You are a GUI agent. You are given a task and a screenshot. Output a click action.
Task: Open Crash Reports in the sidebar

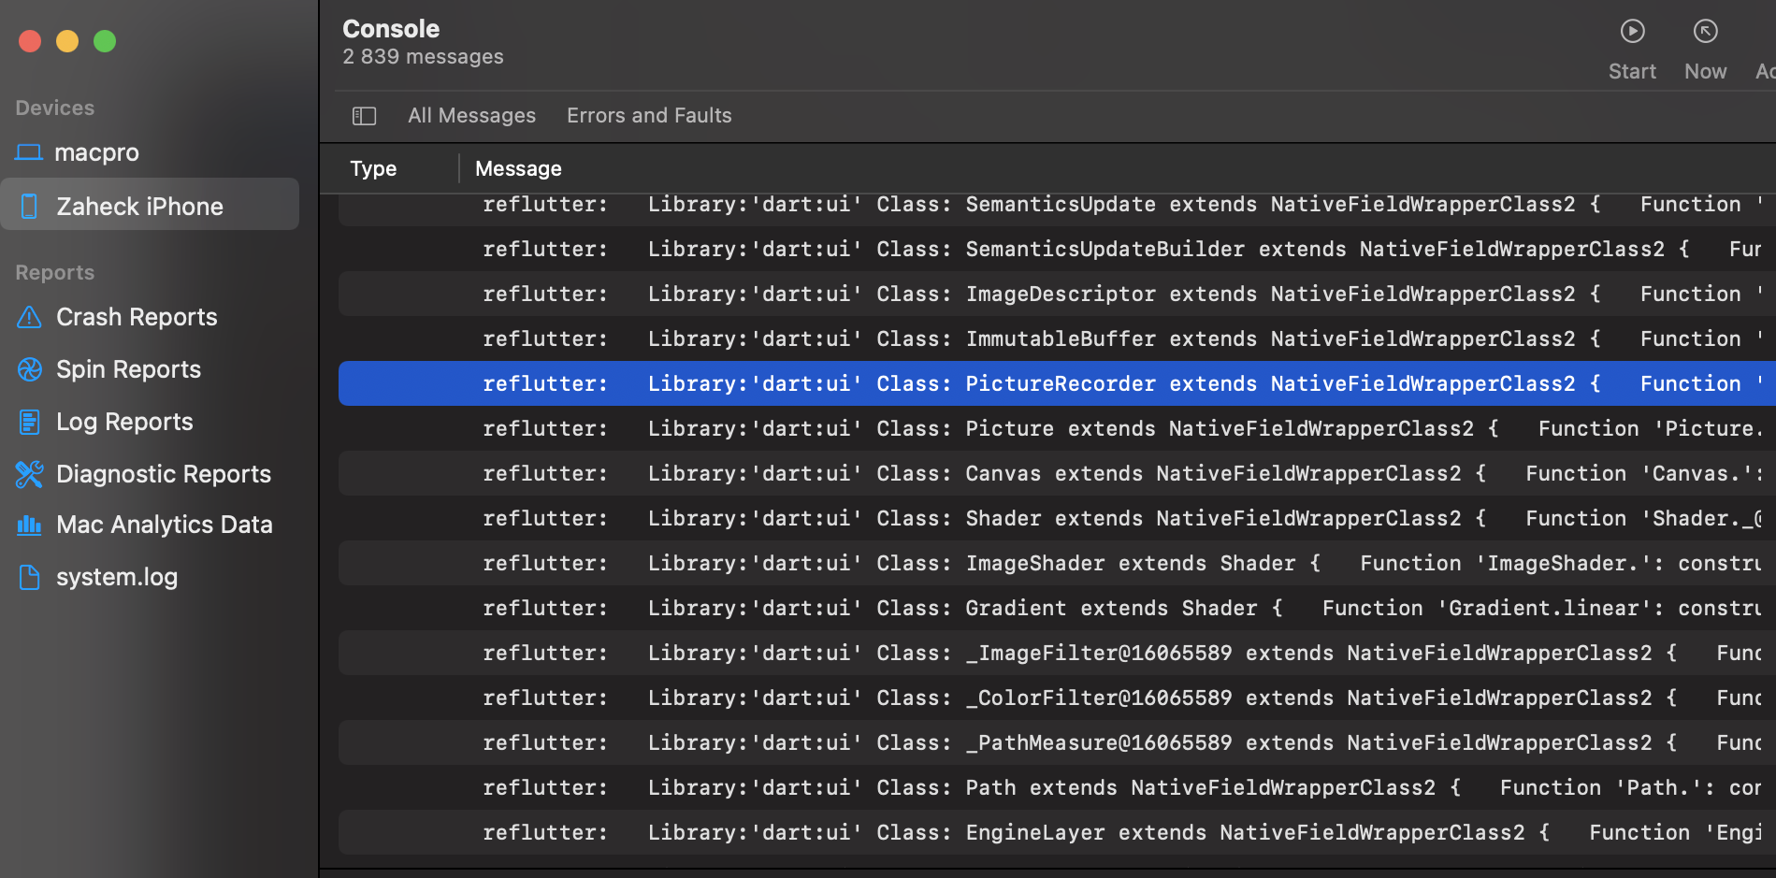pos(137,316)
